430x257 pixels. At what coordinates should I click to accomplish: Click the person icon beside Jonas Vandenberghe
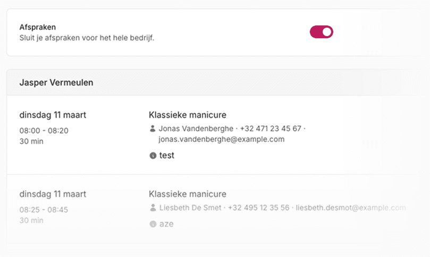coord(153,128)
